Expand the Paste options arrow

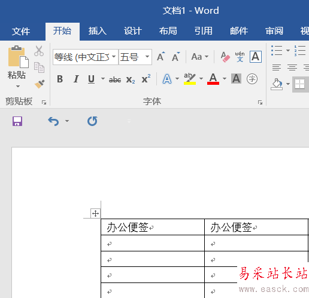[18, 86]
